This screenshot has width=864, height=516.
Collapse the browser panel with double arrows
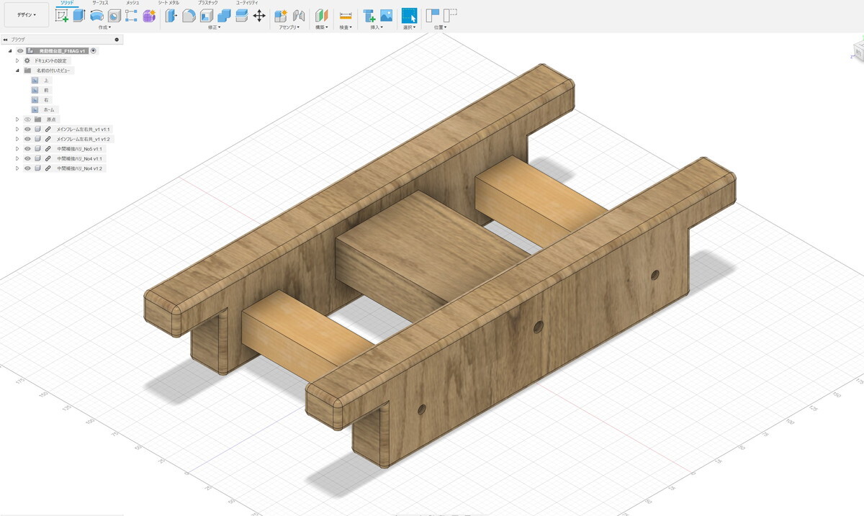pyautogui.click(x=6, y=40)
